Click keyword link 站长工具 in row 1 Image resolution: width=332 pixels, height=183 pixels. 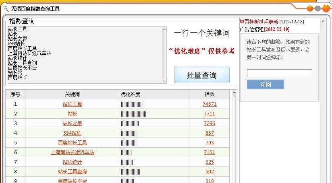(x=73, y=104)
